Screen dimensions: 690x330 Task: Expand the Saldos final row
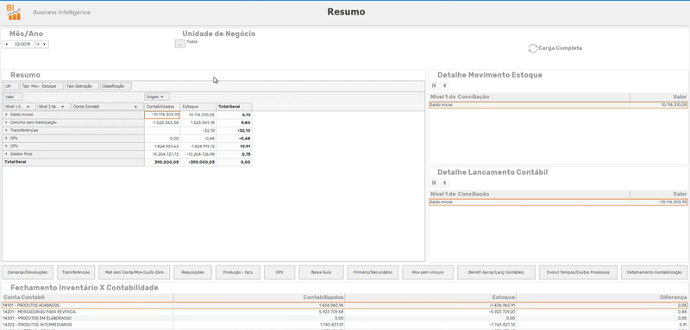(x=6, y=153)
